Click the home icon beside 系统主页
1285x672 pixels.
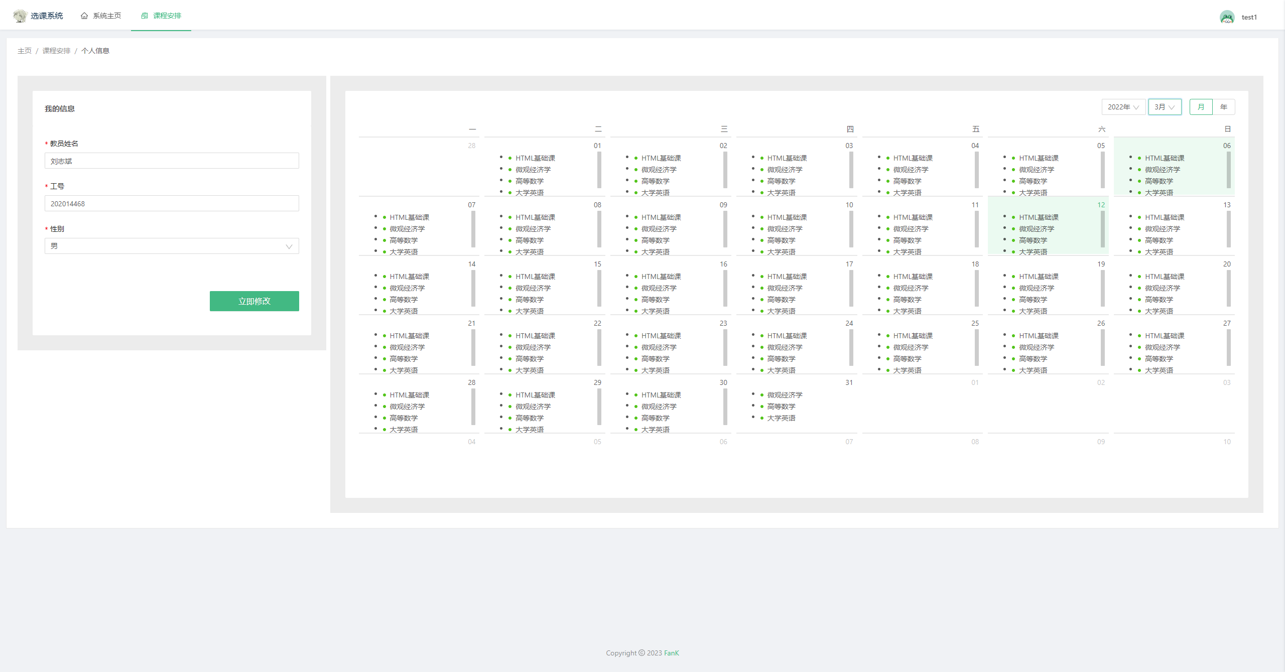click(x=84, y=16)
